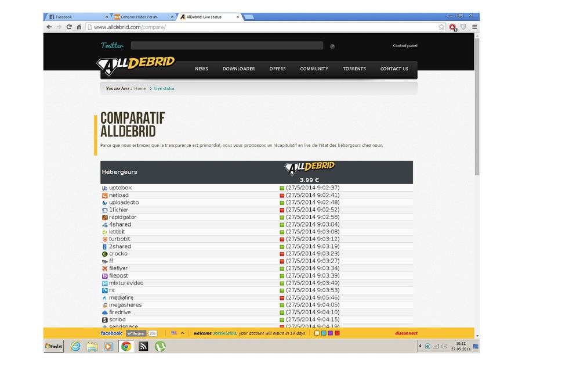The width and height of the screenshot is (580, 381).
Task: Expand the language selector caret in bottom bar
Action: tap(182, 333)
